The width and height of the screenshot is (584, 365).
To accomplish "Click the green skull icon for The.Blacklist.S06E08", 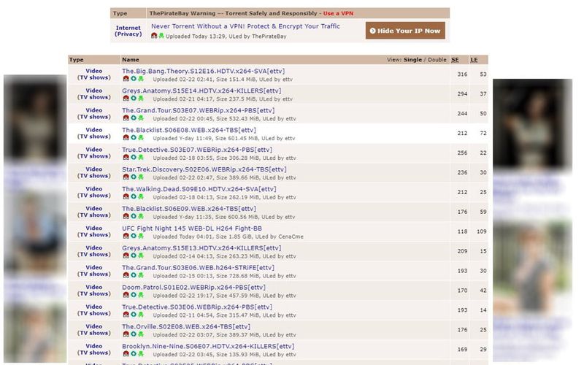I will point(141,138).
